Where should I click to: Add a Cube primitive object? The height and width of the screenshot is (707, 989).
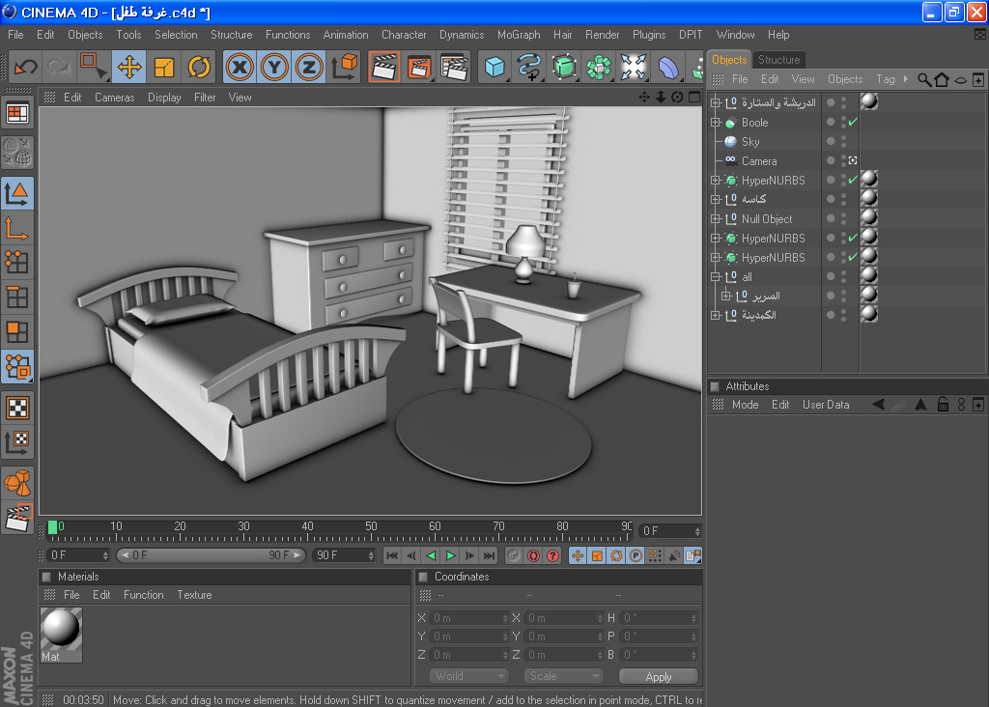pos(494,67)
